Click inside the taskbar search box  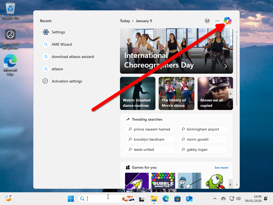(x=107, y=199)
